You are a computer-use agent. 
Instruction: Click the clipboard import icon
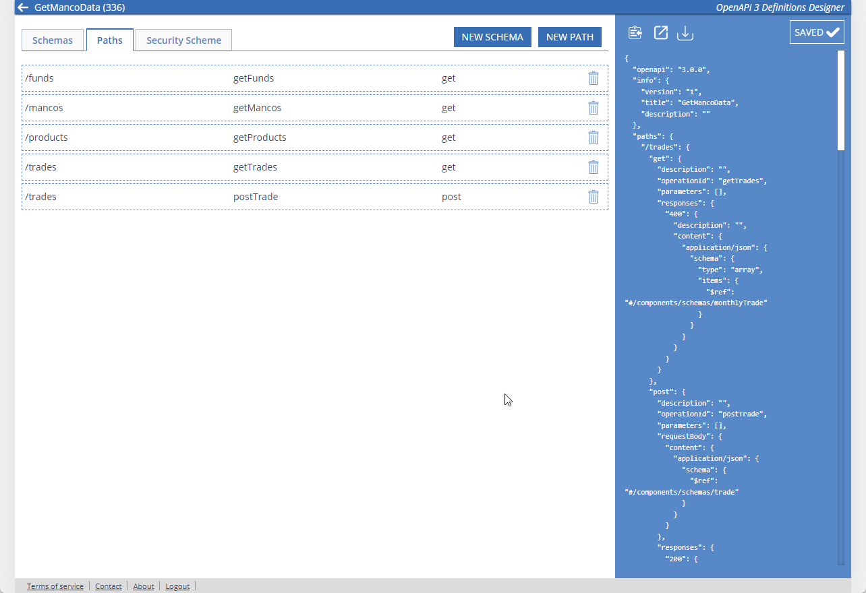pos(635,32)
